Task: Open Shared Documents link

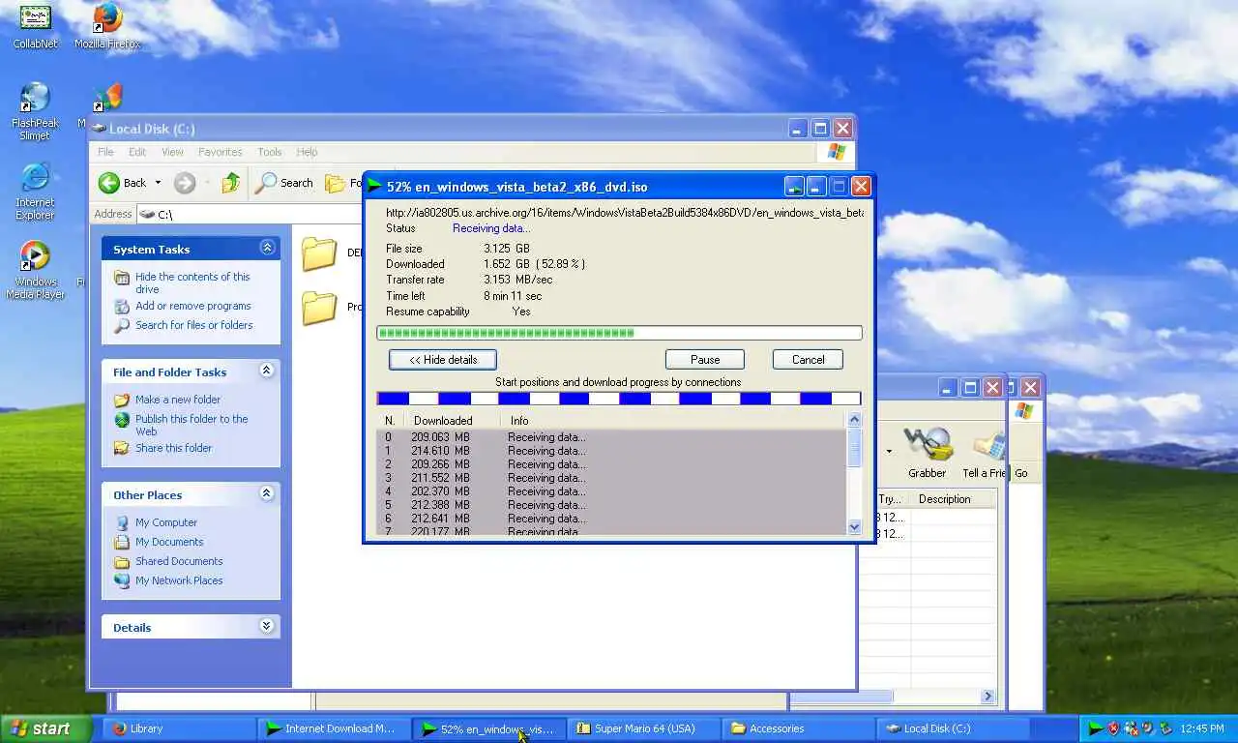Action: [x=179, y=561]
